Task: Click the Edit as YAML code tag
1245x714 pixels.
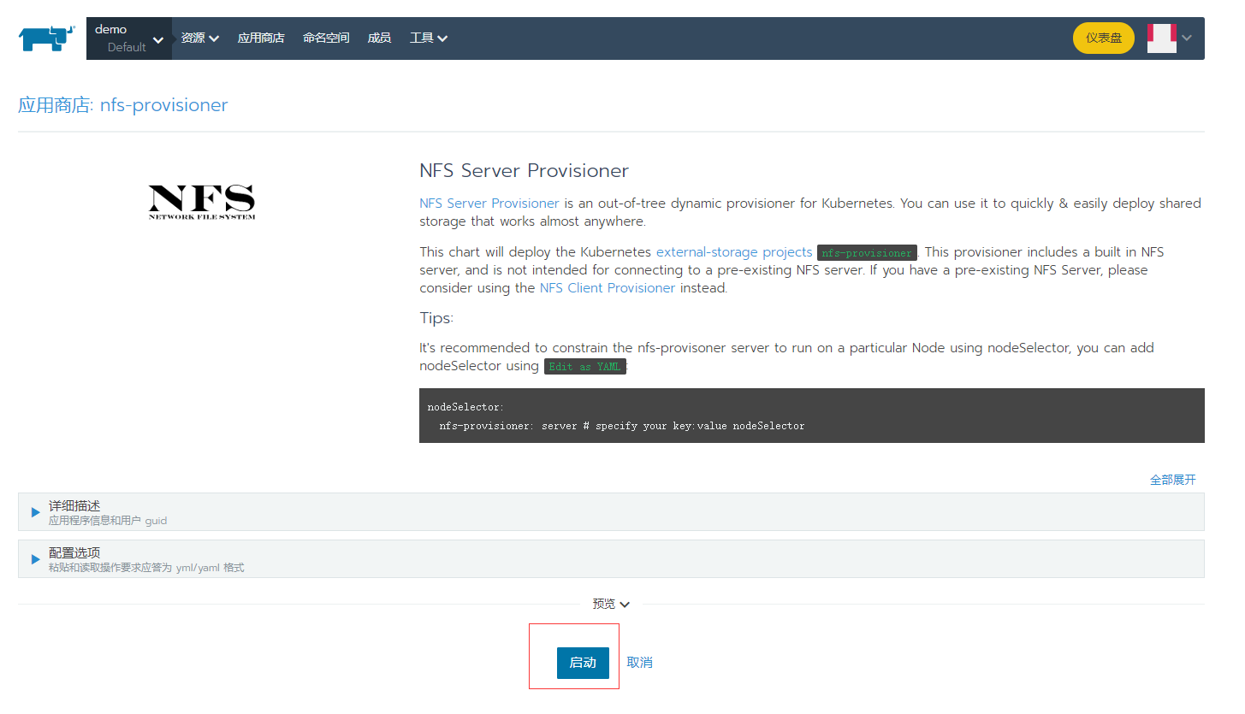Action: click(x=585, y=366)
